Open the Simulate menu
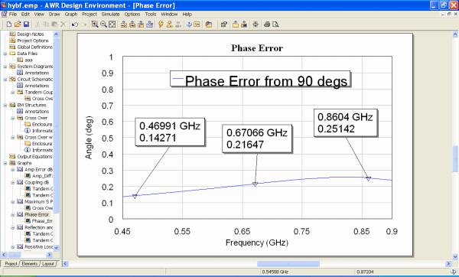 coord(110,14)
